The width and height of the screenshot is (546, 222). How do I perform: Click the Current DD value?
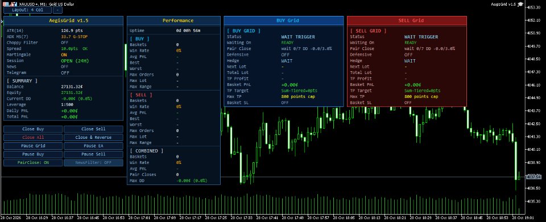pos(76,98)
